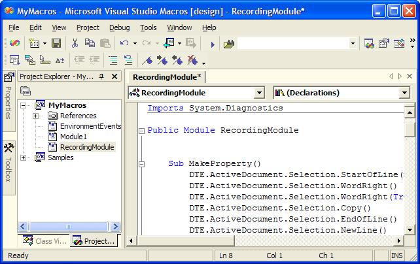This screenshot has height=264, width=420.
Task: Expand the References node
Action: [x=35, y=116]
